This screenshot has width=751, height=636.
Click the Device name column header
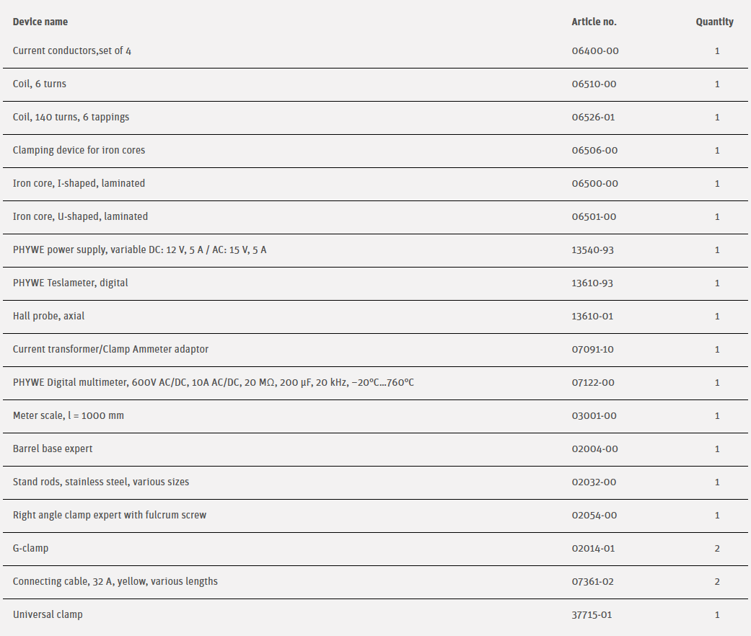(x=40, y=22)
